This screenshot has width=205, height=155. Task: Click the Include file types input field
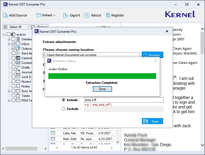pyautogui.click(x=124, y=100)
